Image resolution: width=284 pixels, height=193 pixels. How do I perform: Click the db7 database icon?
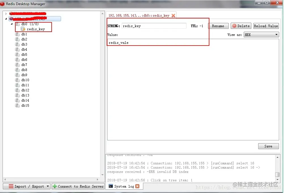click(17, 65)
